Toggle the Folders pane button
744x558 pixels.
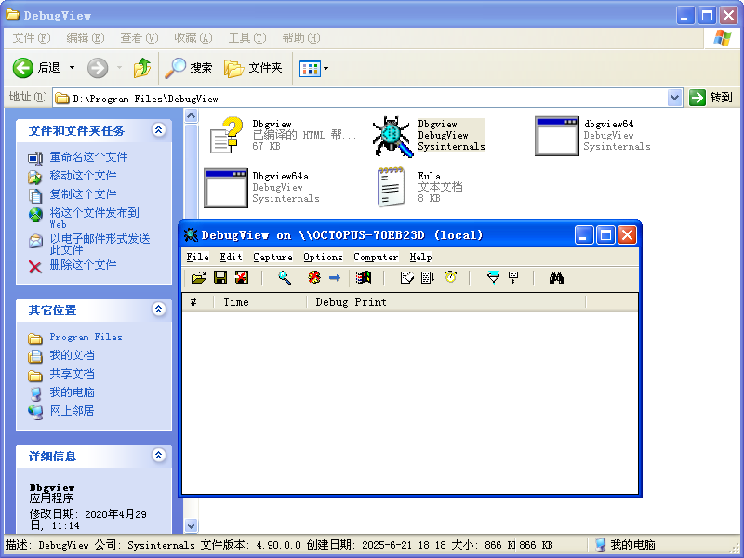253,68
